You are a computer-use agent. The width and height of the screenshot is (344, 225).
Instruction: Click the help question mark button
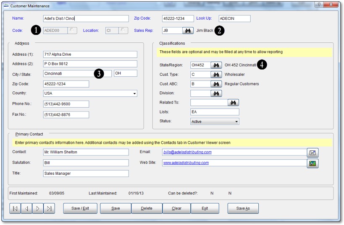pyautogui.click(x=319, y=5)
